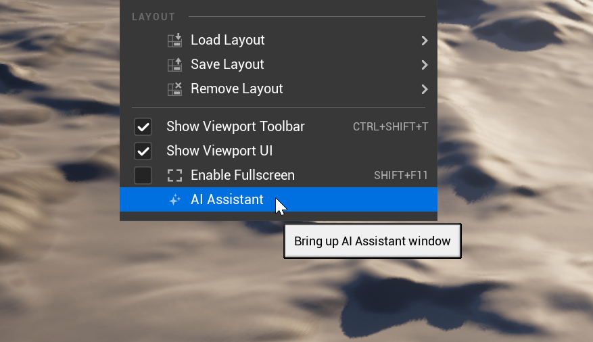Click the Remove Layout icon with X

pyautogui.click(x=174, y=89)
